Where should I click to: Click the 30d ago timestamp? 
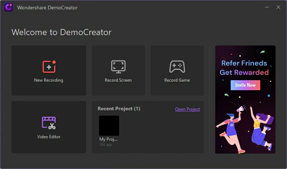[x=105, y=145]
